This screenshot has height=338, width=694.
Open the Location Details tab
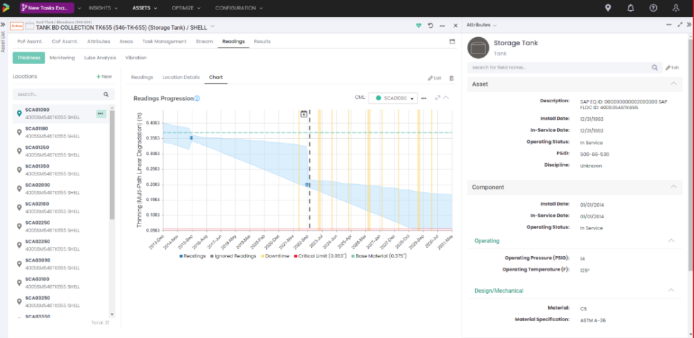(x=181, y=77)
